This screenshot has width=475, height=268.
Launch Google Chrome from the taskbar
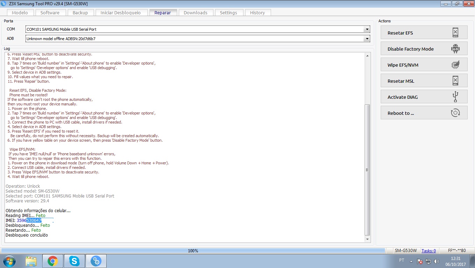[53, 261]
